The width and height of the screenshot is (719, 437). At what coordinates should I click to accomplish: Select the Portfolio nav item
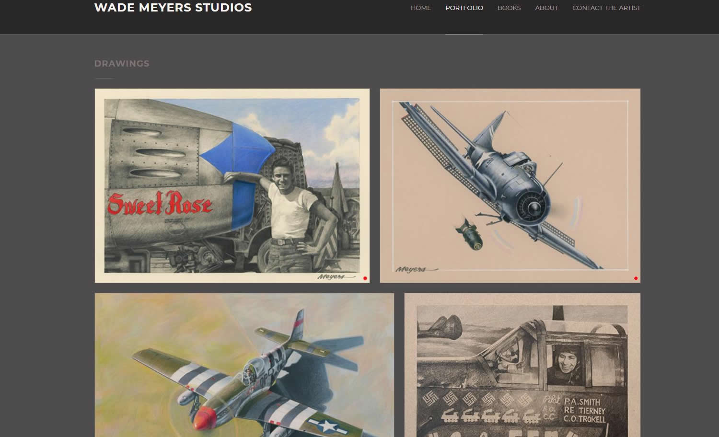[464, 8]
